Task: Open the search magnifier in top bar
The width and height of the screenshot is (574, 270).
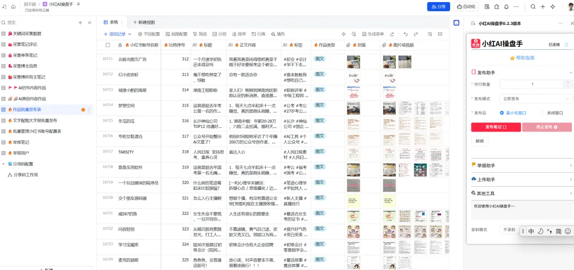Action: (x=533, y=6)
